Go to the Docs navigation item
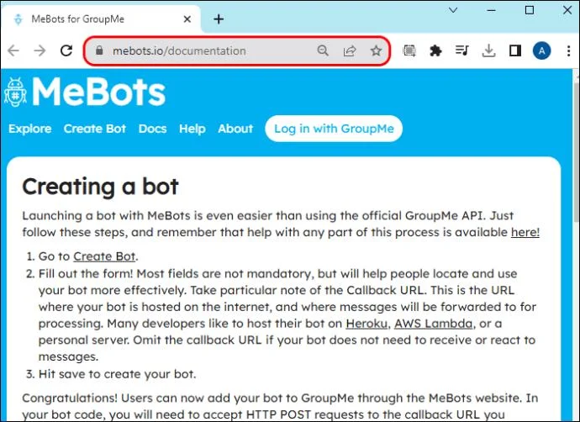This screenshot has height=422, width=580. [152, 129]
